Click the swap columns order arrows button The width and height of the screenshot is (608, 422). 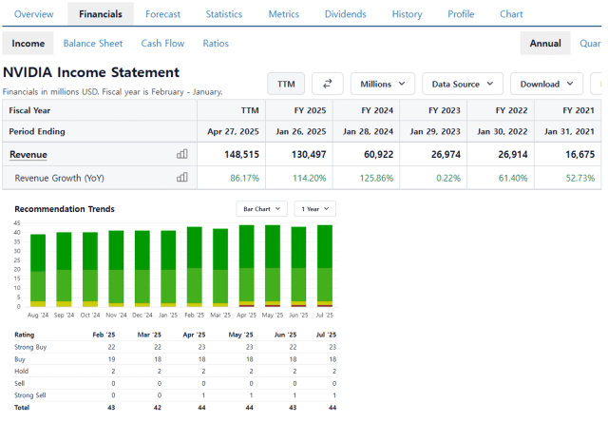click(327, 84)
